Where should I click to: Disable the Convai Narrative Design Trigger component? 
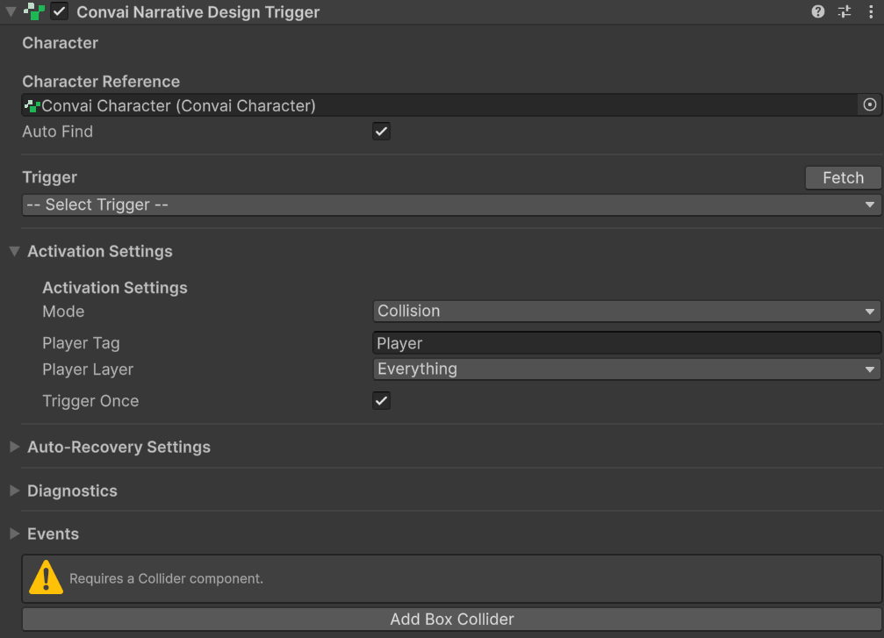click(x=59, y=11)
